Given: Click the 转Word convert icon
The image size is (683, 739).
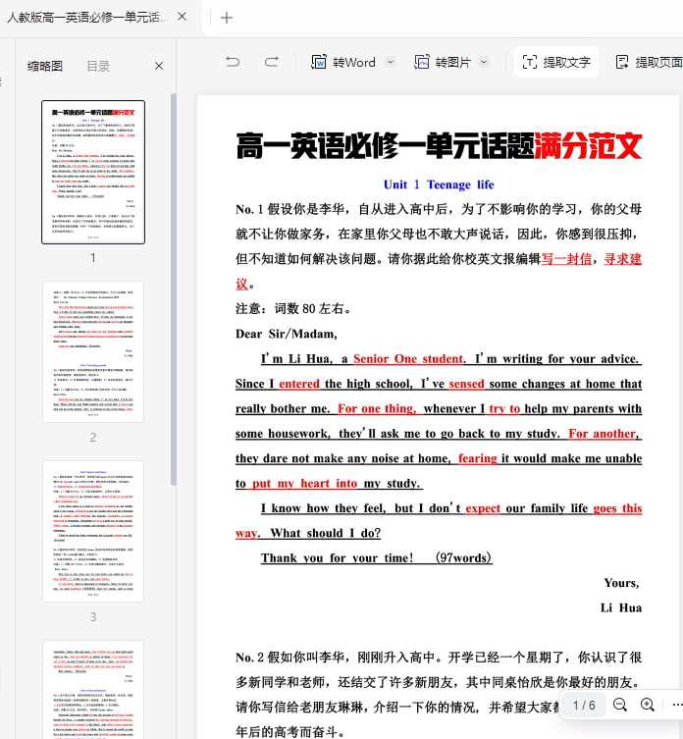Looking at the screenshot, I should (319, 62).
